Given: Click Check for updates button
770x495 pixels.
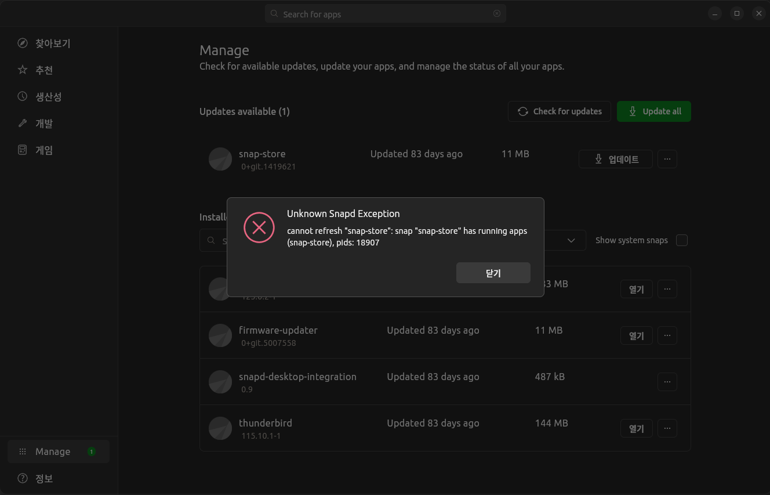Looking at the screenshot, I should point(560,111).
